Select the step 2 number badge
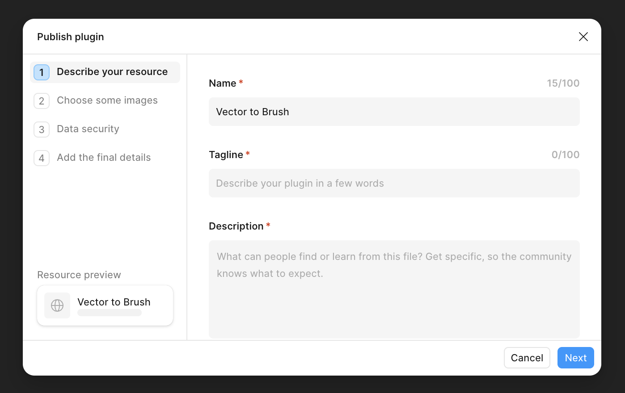Image resolution: width=625 pixels, height=393 pixels. pyautogui.click(x=42, y=101)
